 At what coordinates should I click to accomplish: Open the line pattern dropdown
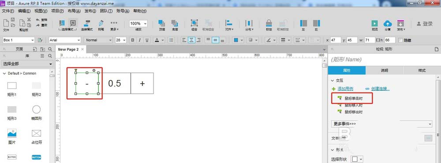point(300,40)
